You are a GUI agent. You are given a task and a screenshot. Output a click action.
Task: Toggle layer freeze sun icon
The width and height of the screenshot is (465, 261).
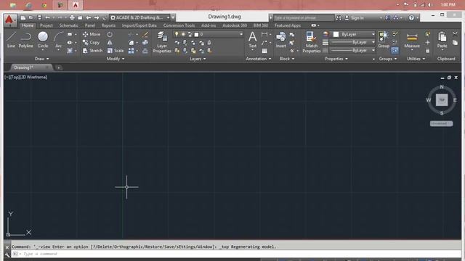click(x=183, y=34)
